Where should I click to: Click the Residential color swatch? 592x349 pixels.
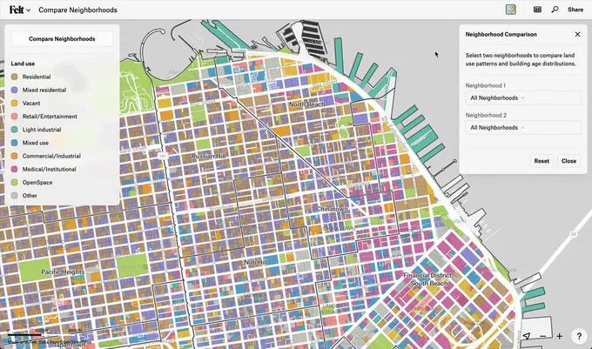point(14,77)
